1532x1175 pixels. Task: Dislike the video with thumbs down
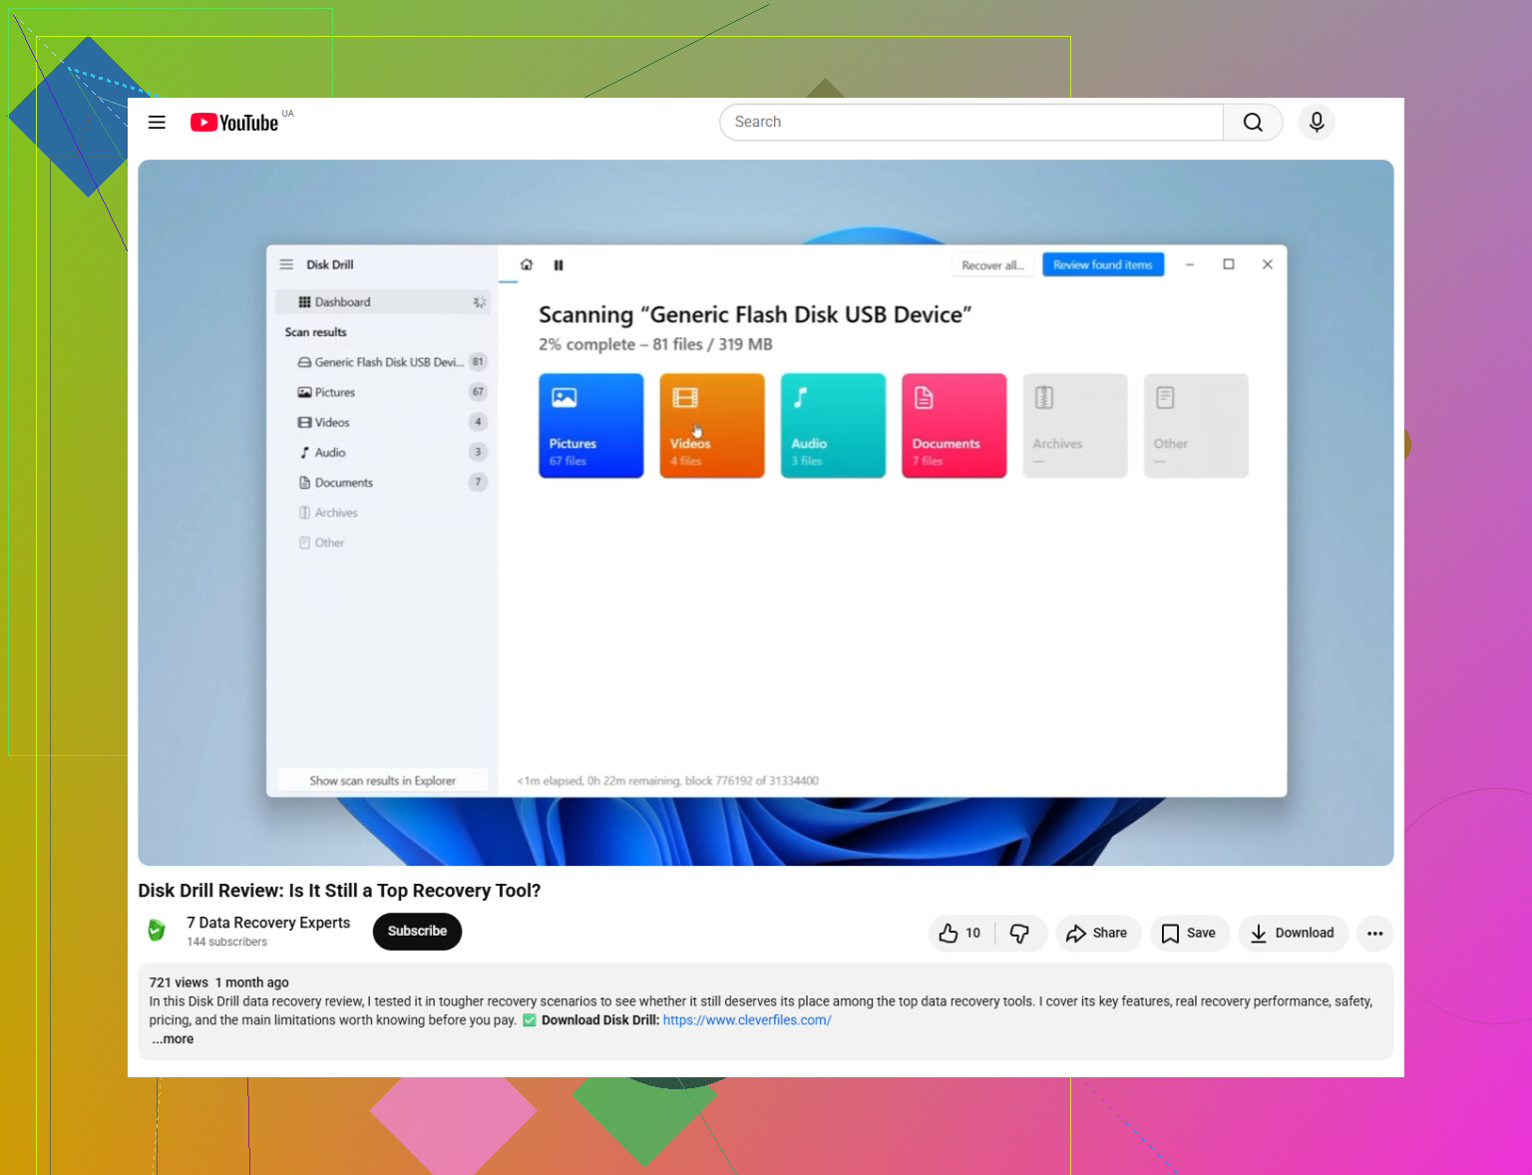pyautogui.click(x=1019, y=934)
